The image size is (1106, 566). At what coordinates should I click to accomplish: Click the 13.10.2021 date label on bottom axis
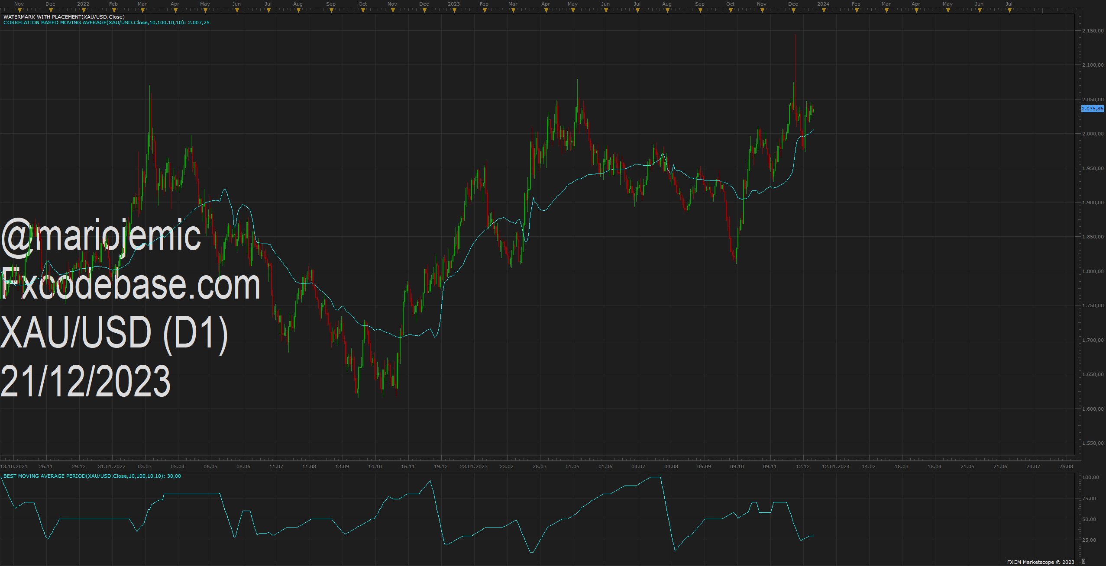(14, 466)
